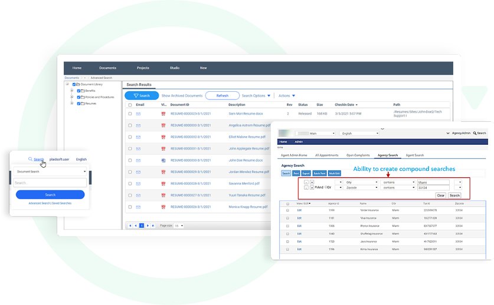The image size is (494, 305).
Task: Click the magnifier icon in the search popup
Action: tap(30, 159)
